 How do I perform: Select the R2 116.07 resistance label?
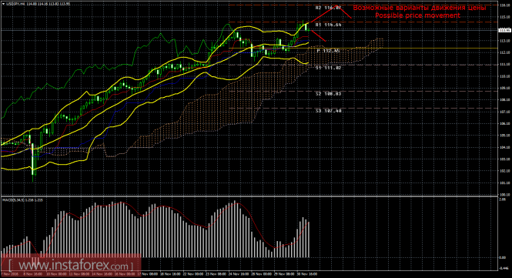pos(328,8)
